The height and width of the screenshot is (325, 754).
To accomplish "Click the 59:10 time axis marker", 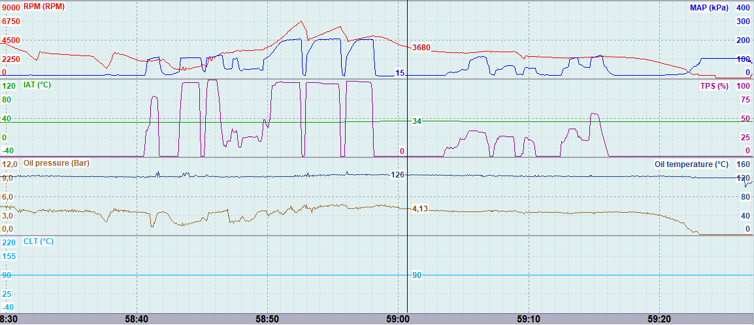I will point(527,320).
